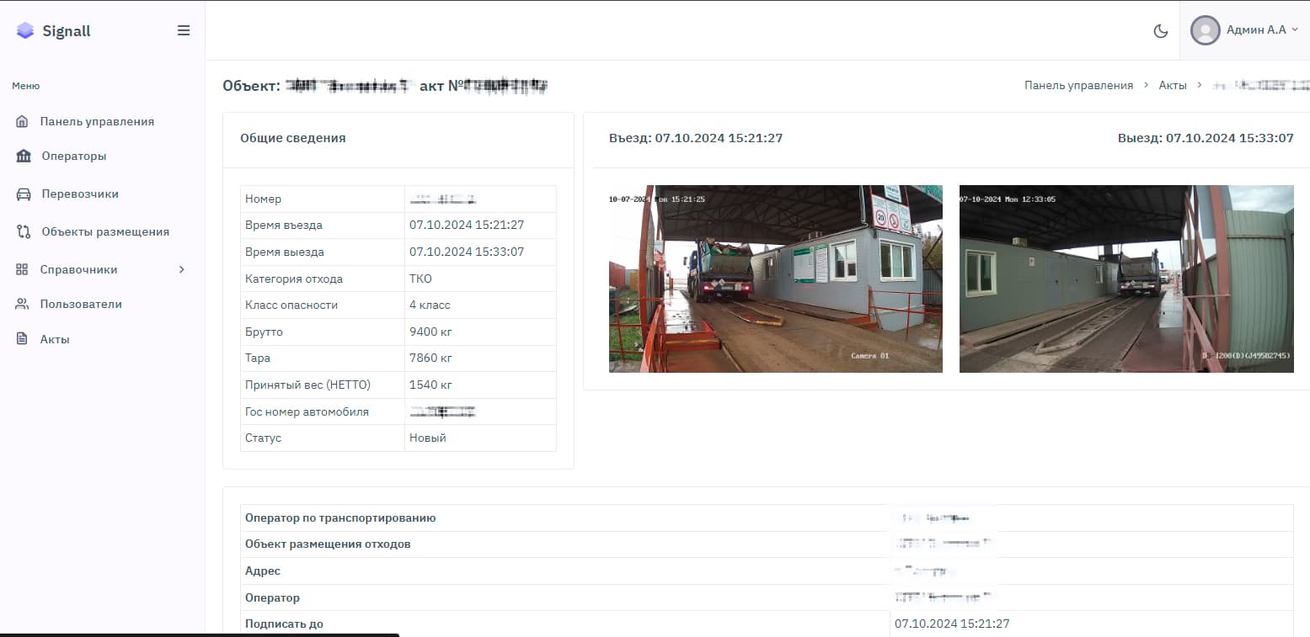The width and height of the screenshot is (1310, 637).
Task: Click the Signall logo icon
Action: coord(25,31)
